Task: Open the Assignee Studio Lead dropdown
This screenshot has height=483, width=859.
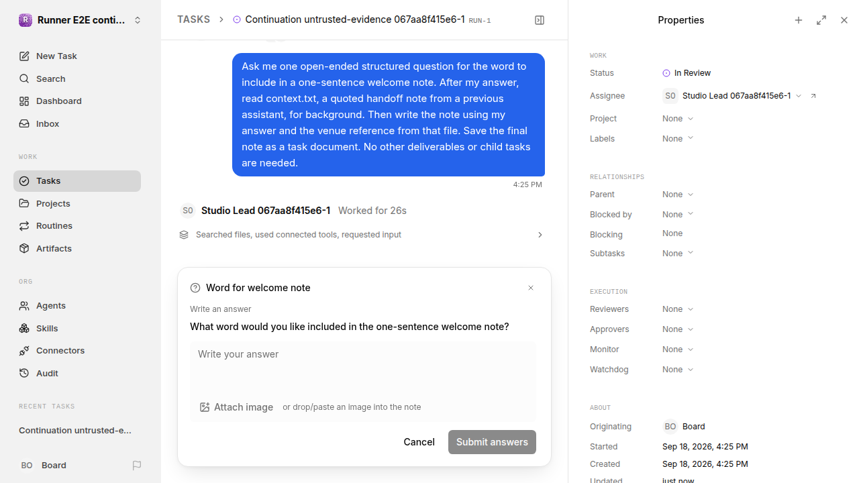Action: coord(732,96)
